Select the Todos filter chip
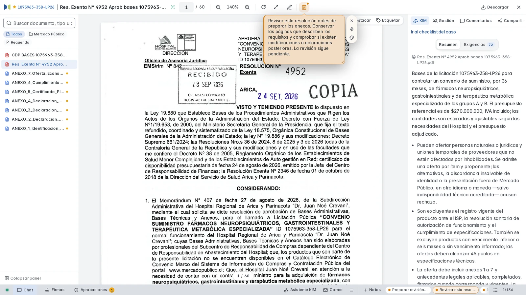 (14, 34)
